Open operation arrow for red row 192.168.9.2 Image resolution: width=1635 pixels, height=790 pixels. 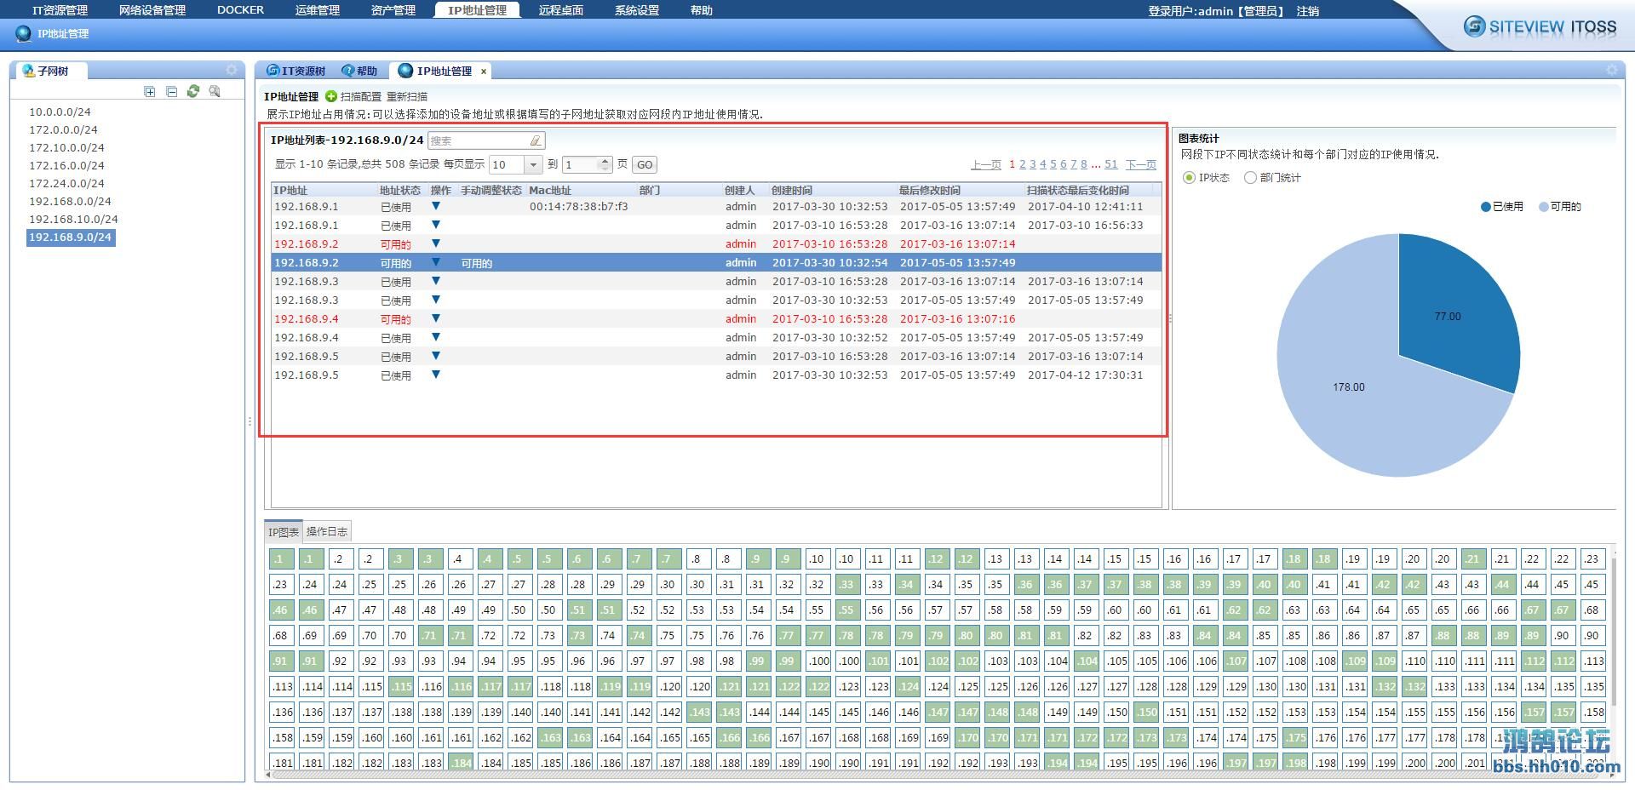436,243
